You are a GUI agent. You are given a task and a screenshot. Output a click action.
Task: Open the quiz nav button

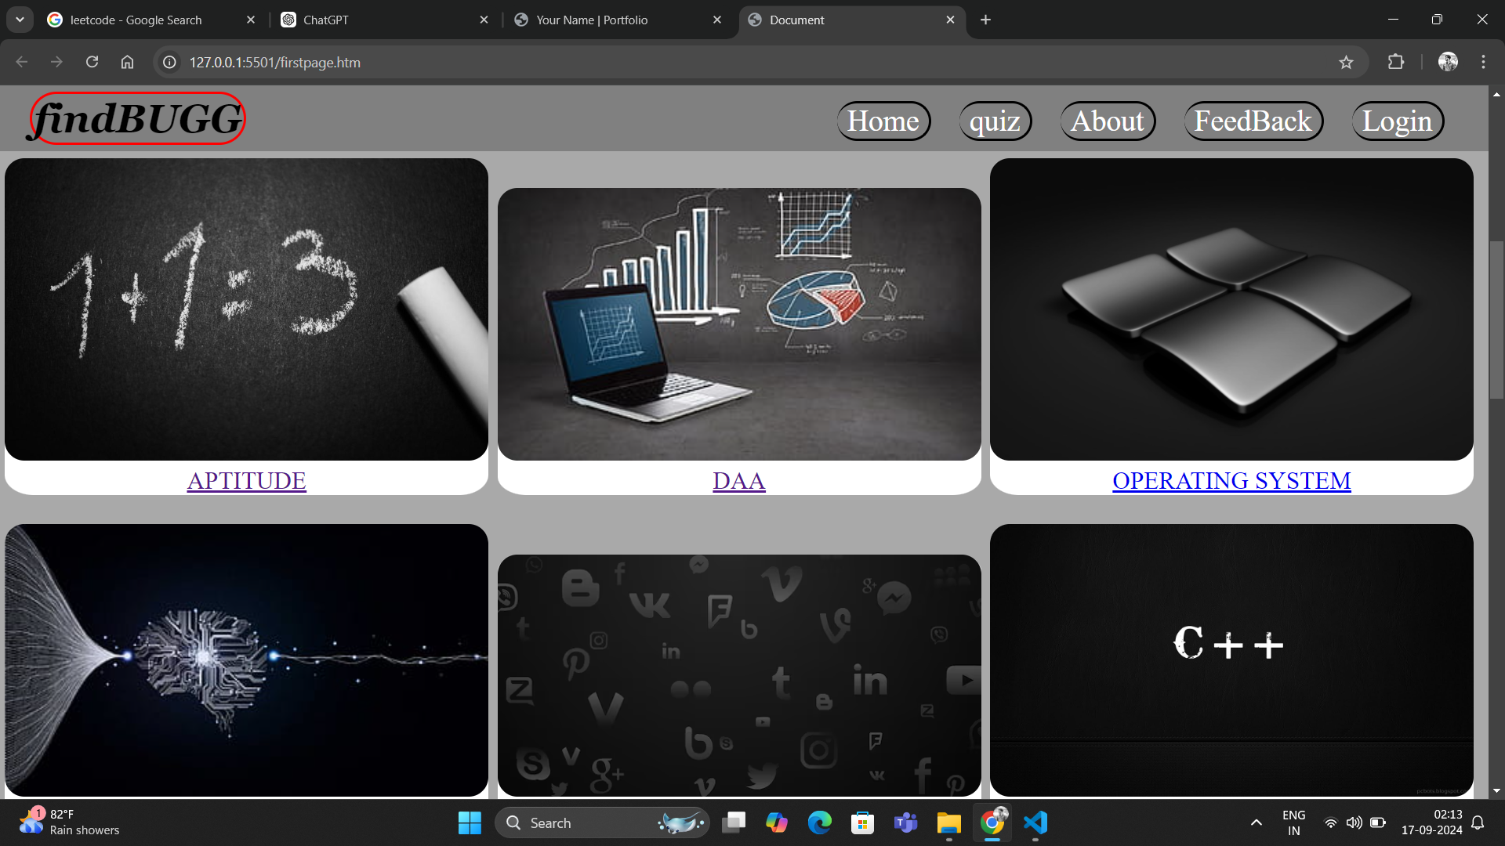(995, 121)
